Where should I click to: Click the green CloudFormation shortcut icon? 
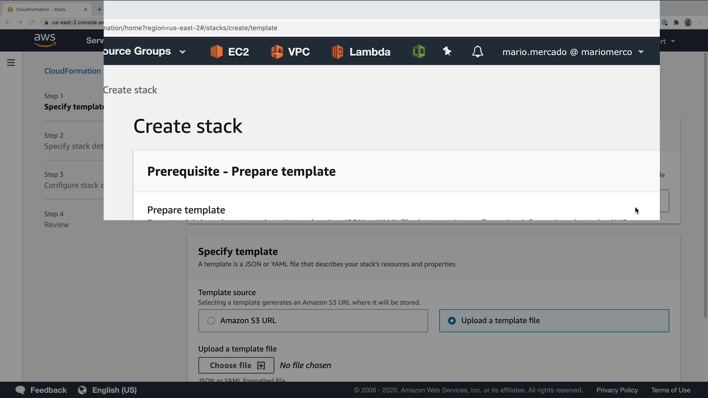coord(419,52)
